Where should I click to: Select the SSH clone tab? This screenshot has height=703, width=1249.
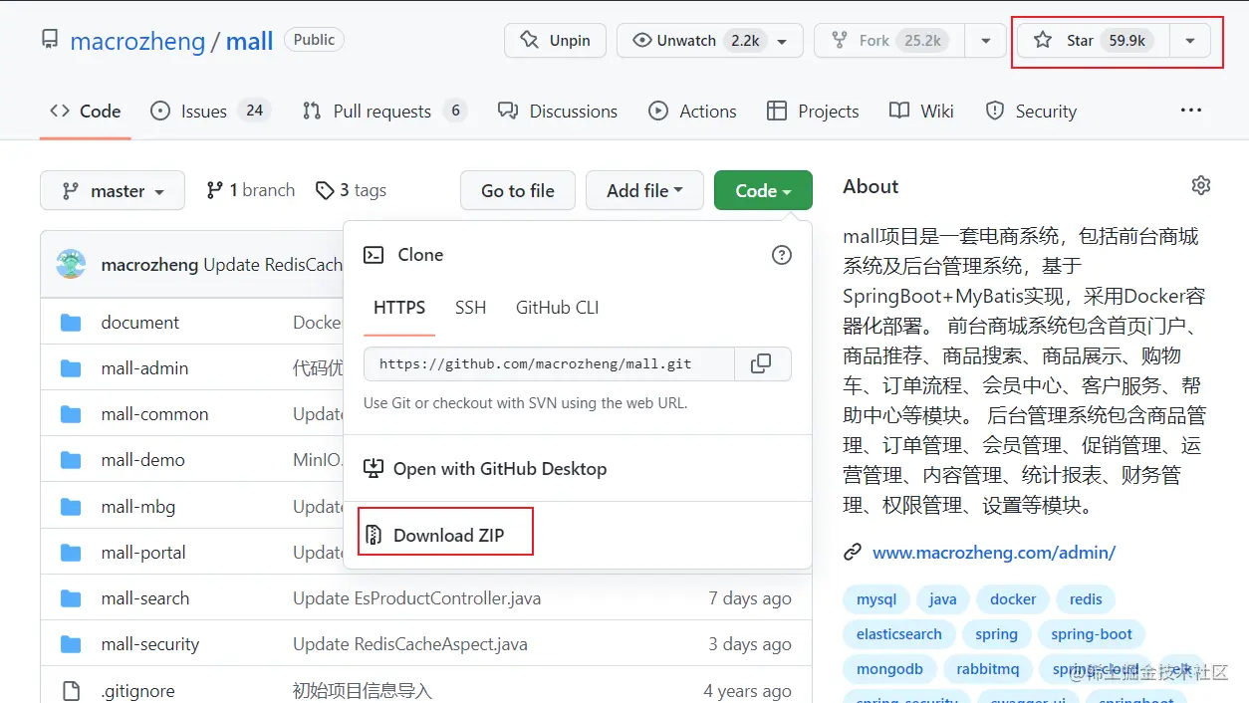[x=470, y=308]
